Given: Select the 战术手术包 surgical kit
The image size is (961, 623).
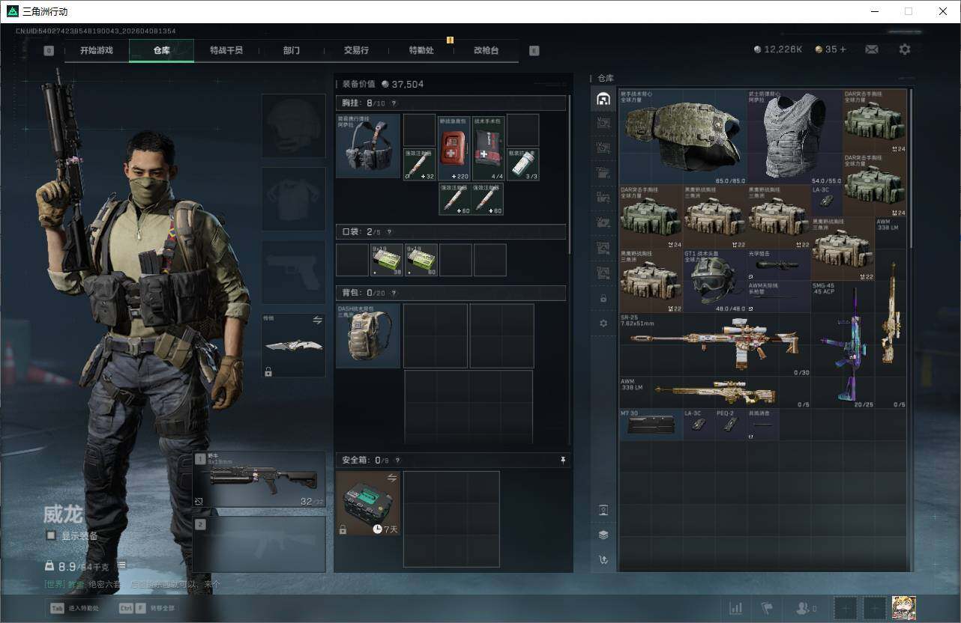Looking at the screenshot, I should [x=488, y=148].
